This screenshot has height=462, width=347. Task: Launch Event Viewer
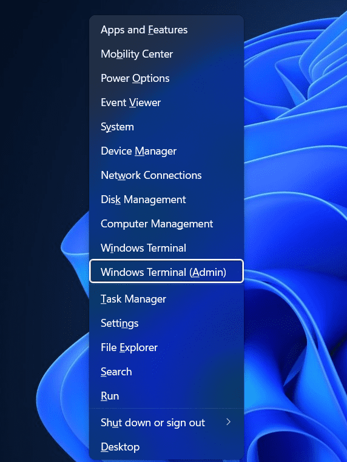167,102
